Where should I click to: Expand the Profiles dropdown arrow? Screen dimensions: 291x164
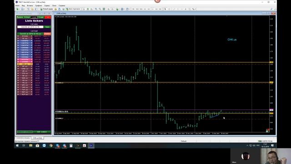(x=24, y=9)
